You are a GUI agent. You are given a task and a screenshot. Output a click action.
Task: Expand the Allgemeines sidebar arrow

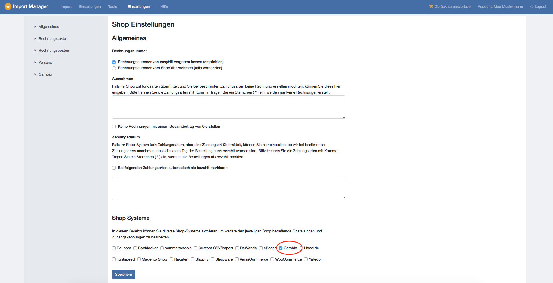point(35,26)
